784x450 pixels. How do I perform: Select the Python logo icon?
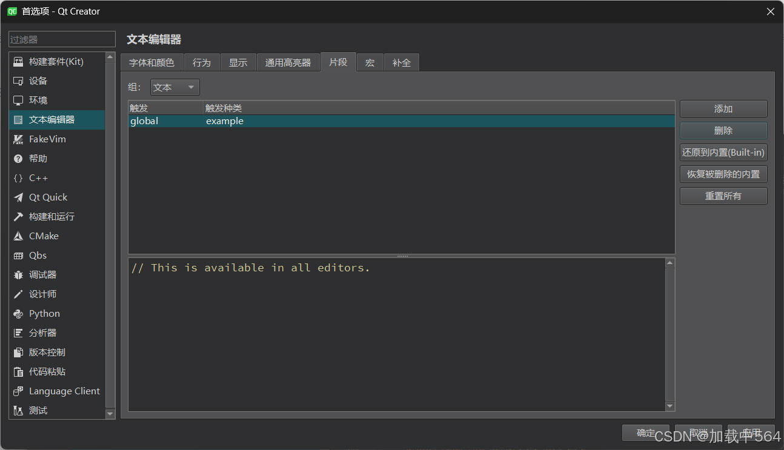(x=18, y=314)
